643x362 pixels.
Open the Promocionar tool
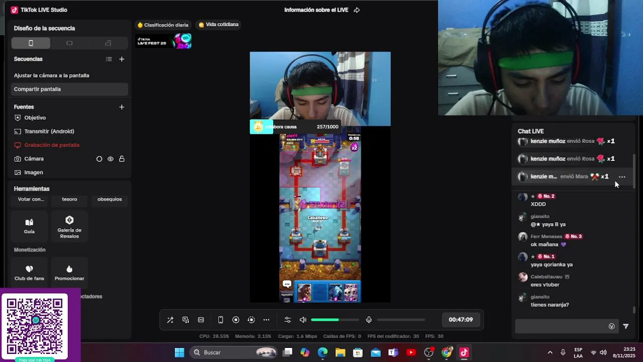69,273
